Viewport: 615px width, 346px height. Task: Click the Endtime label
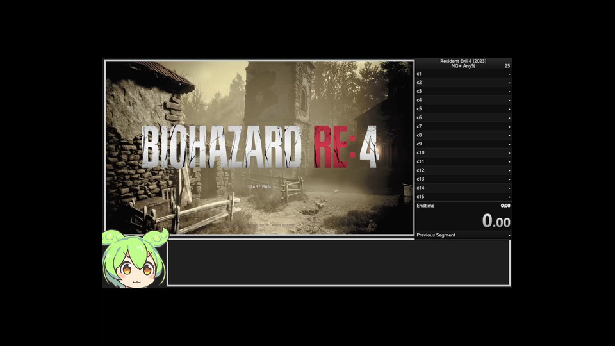pyautogui.click(x=425, y=206)
